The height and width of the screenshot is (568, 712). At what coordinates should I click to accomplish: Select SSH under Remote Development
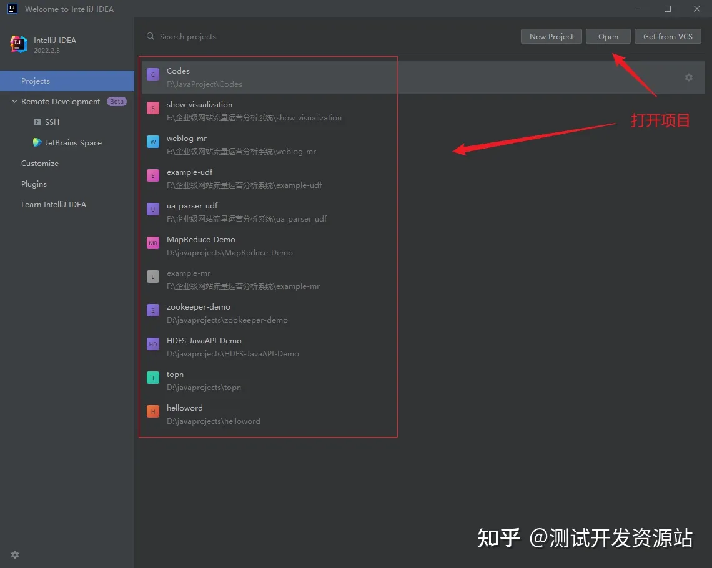pyautogui.click(x=52, y=122)
